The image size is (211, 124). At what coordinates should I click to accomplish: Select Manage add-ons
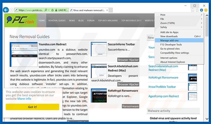(x=179, y=40)
